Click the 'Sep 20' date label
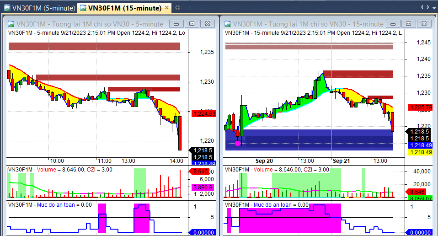 tap(264, 161)
